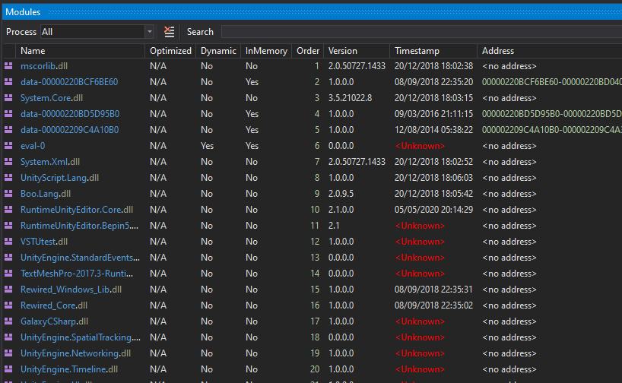
Task: Click timestamp 12/08/2014 05:38:22
Action: (433, 130)
